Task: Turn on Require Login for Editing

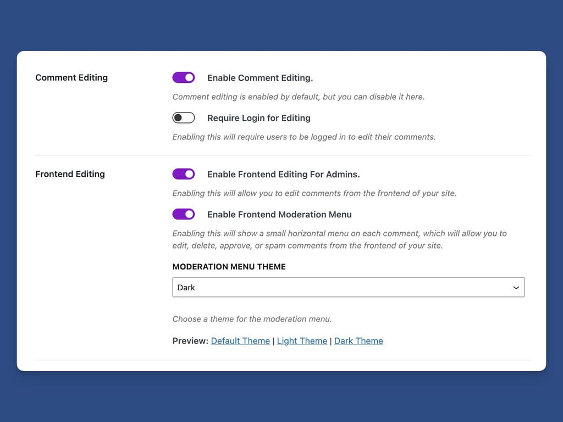Action: (x=184, y=117)
